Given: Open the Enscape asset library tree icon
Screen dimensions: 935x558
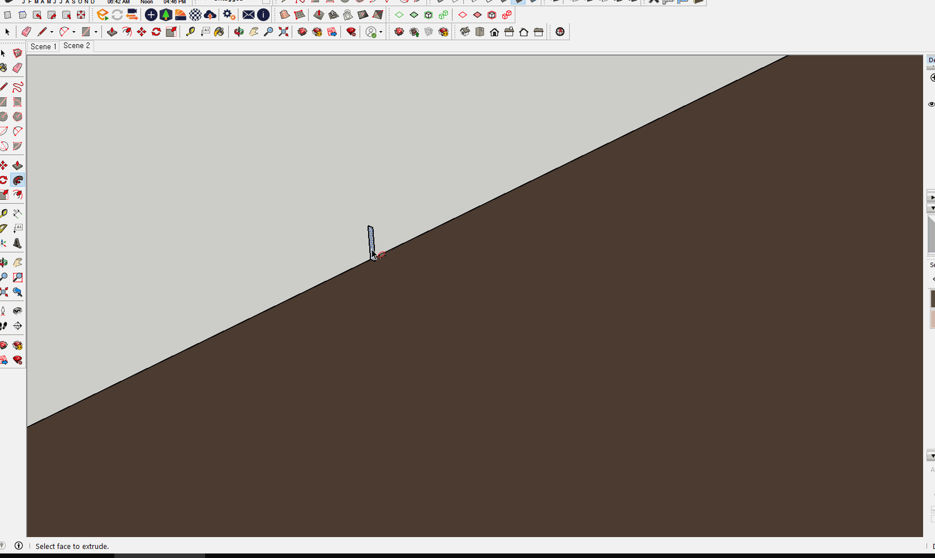Looking at the screenshot, I should point(166,15).
